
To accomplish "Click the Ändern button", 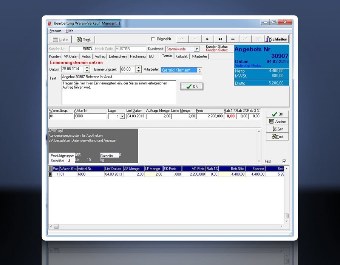I will [277, 122].
